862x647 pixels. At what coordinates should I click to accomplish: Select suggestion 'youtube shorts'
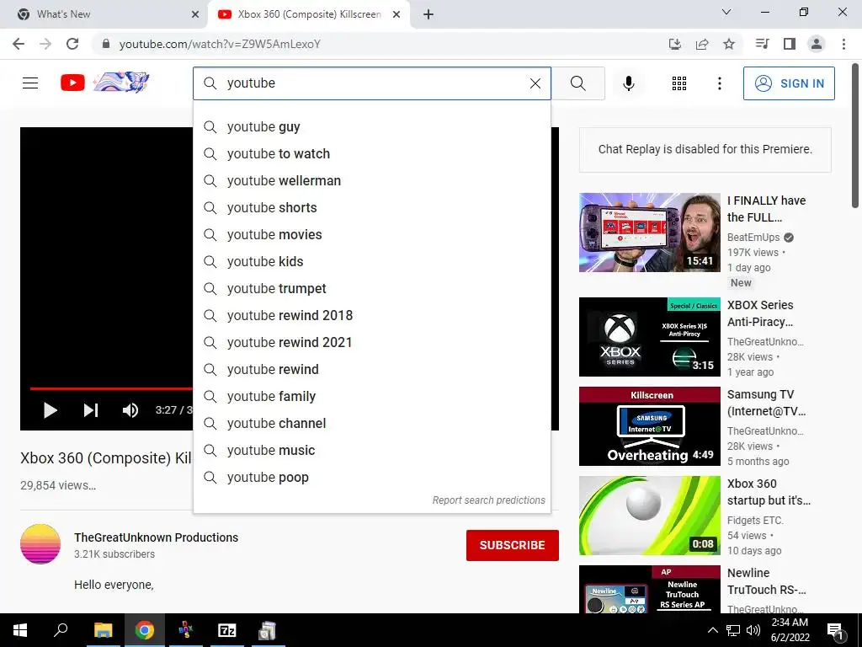pyautogui.click(x=371, y=207)
